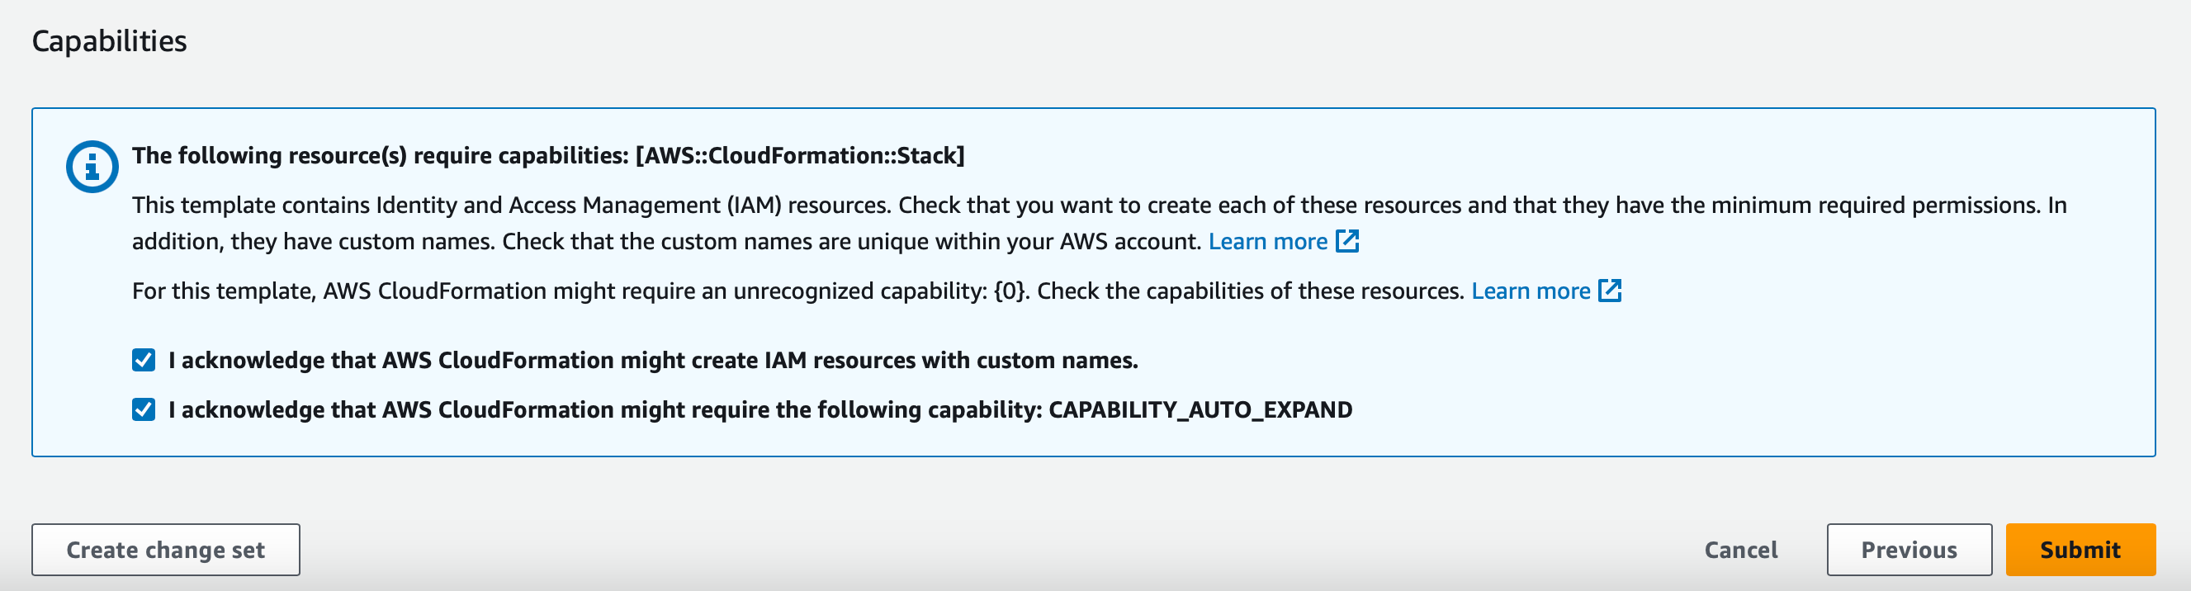Click the info icon in the capabilities alert
The height and width of the screenshot is (591, 2191).
[x=92, y=167]
